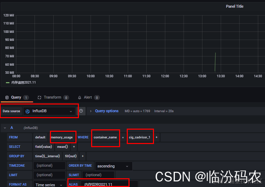This screenshot has height=187, width=265.
Task: Click the time($__interval) segment
Action: pyautogui.click(x=47, y=156)
